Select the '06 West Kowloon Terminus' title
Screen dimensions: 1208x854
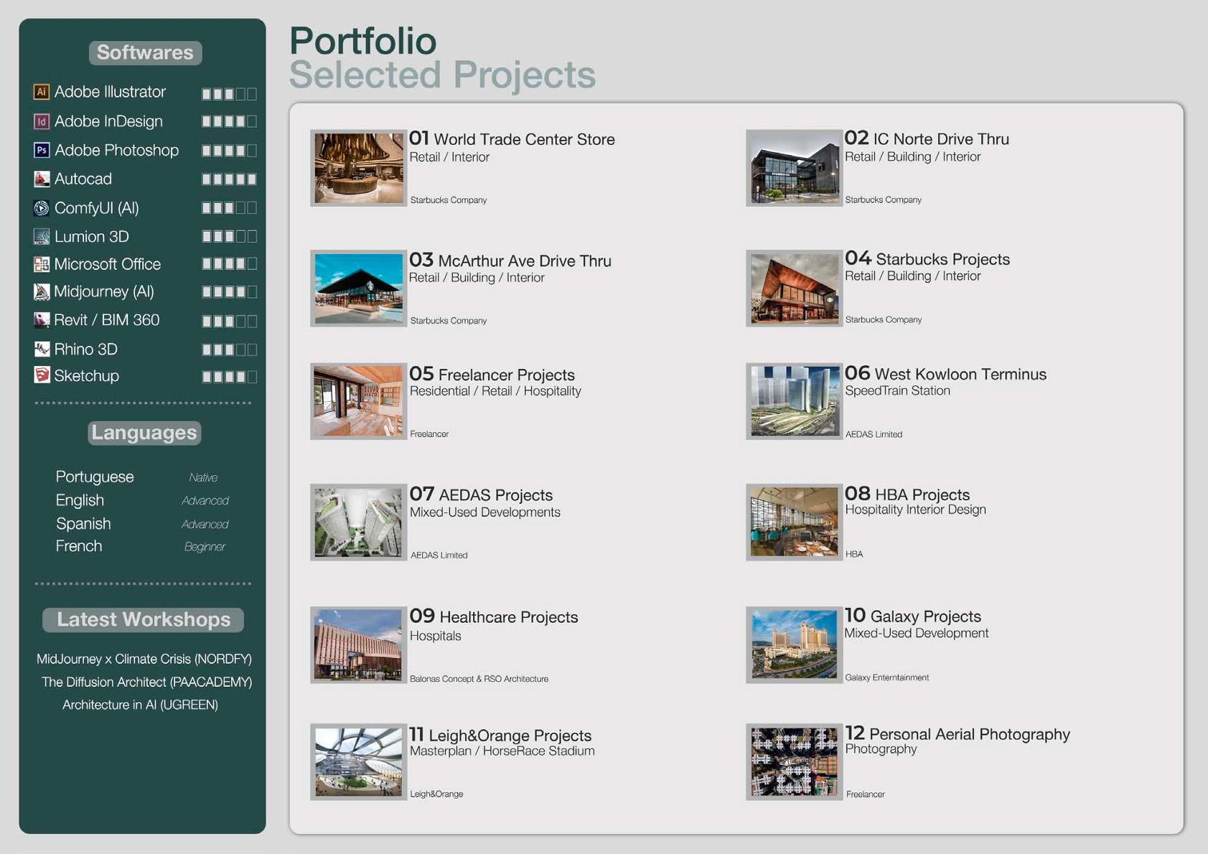click(945, 373)
